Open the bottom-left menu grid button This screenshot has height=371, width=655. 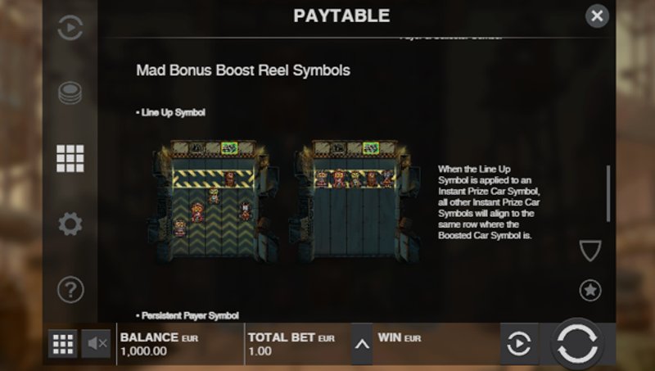point(63,344)
